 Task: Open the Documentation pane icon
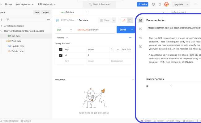point(141,20)
